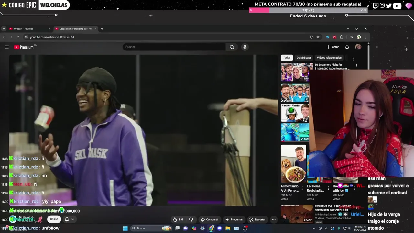Screen dimensions: 414x233
Task: Open a new Chrome tab
Action: tap(102, 29)
